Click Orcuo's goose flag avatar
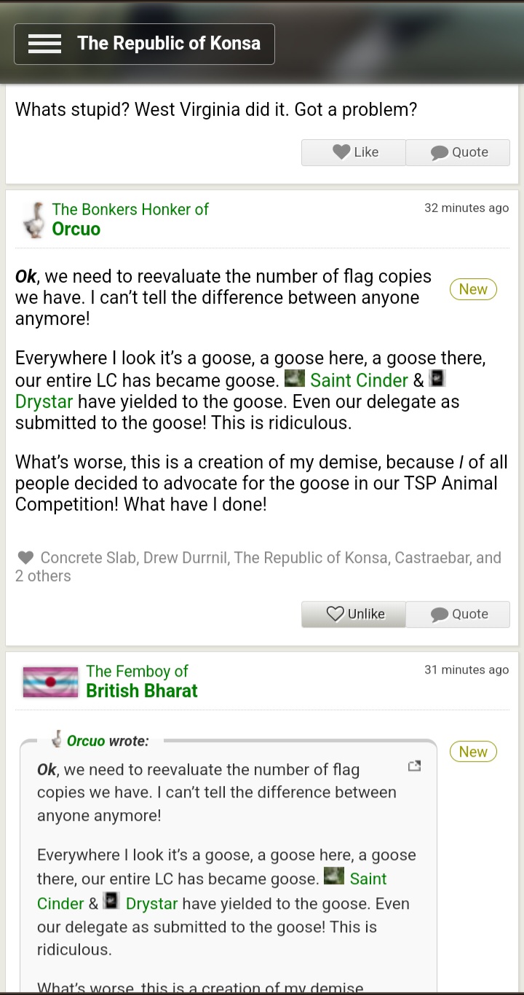Screen dimensions: 524x995 pyautogui.click(x=33, y=219)
